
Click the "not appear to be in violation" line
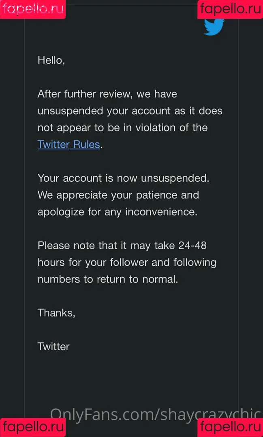122,127
